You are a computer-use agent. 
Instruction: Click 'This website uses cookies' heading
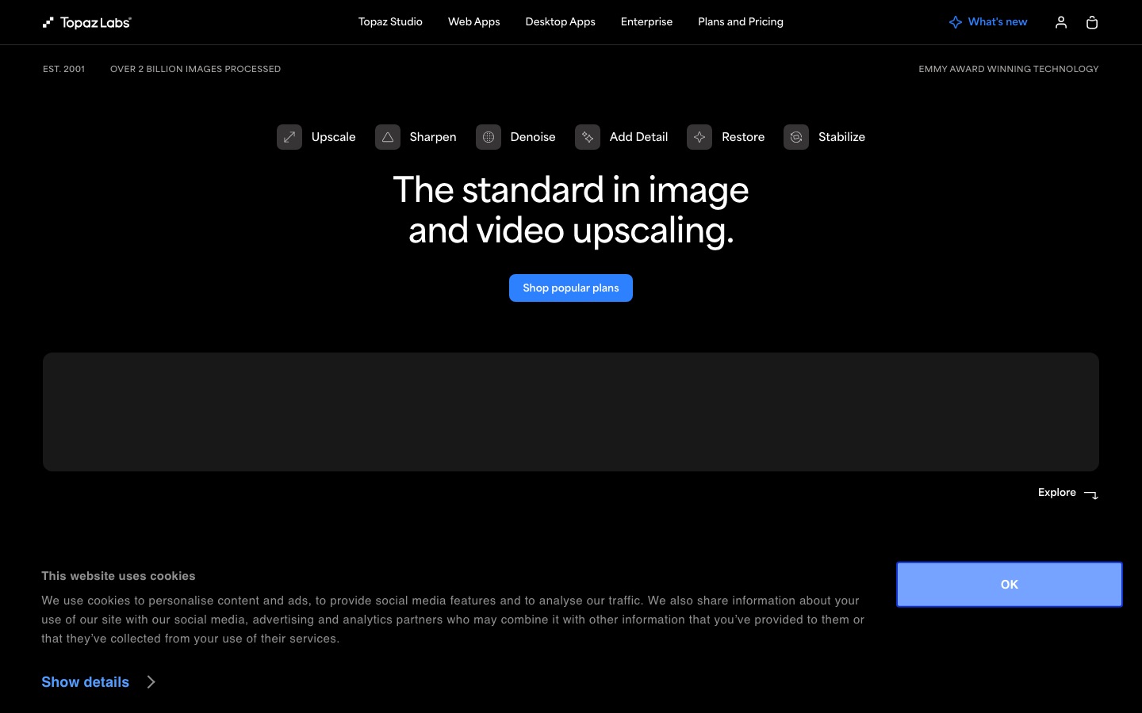(118, 576)
